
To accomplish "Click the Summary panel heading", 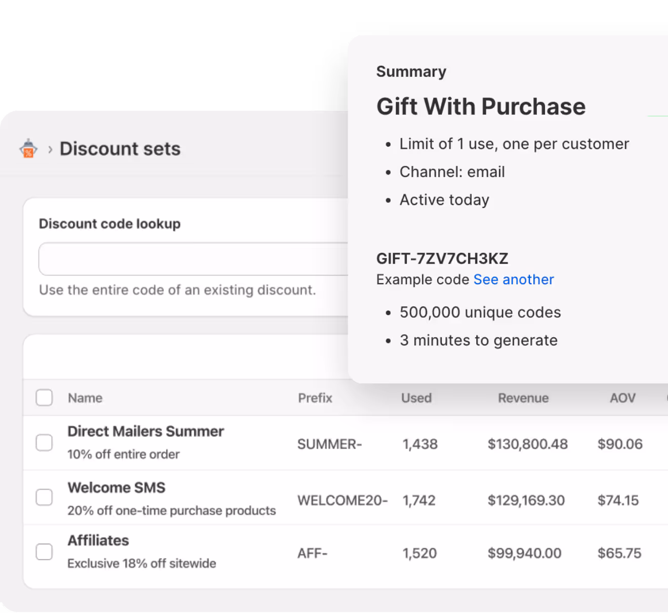I will coord(411,71).
